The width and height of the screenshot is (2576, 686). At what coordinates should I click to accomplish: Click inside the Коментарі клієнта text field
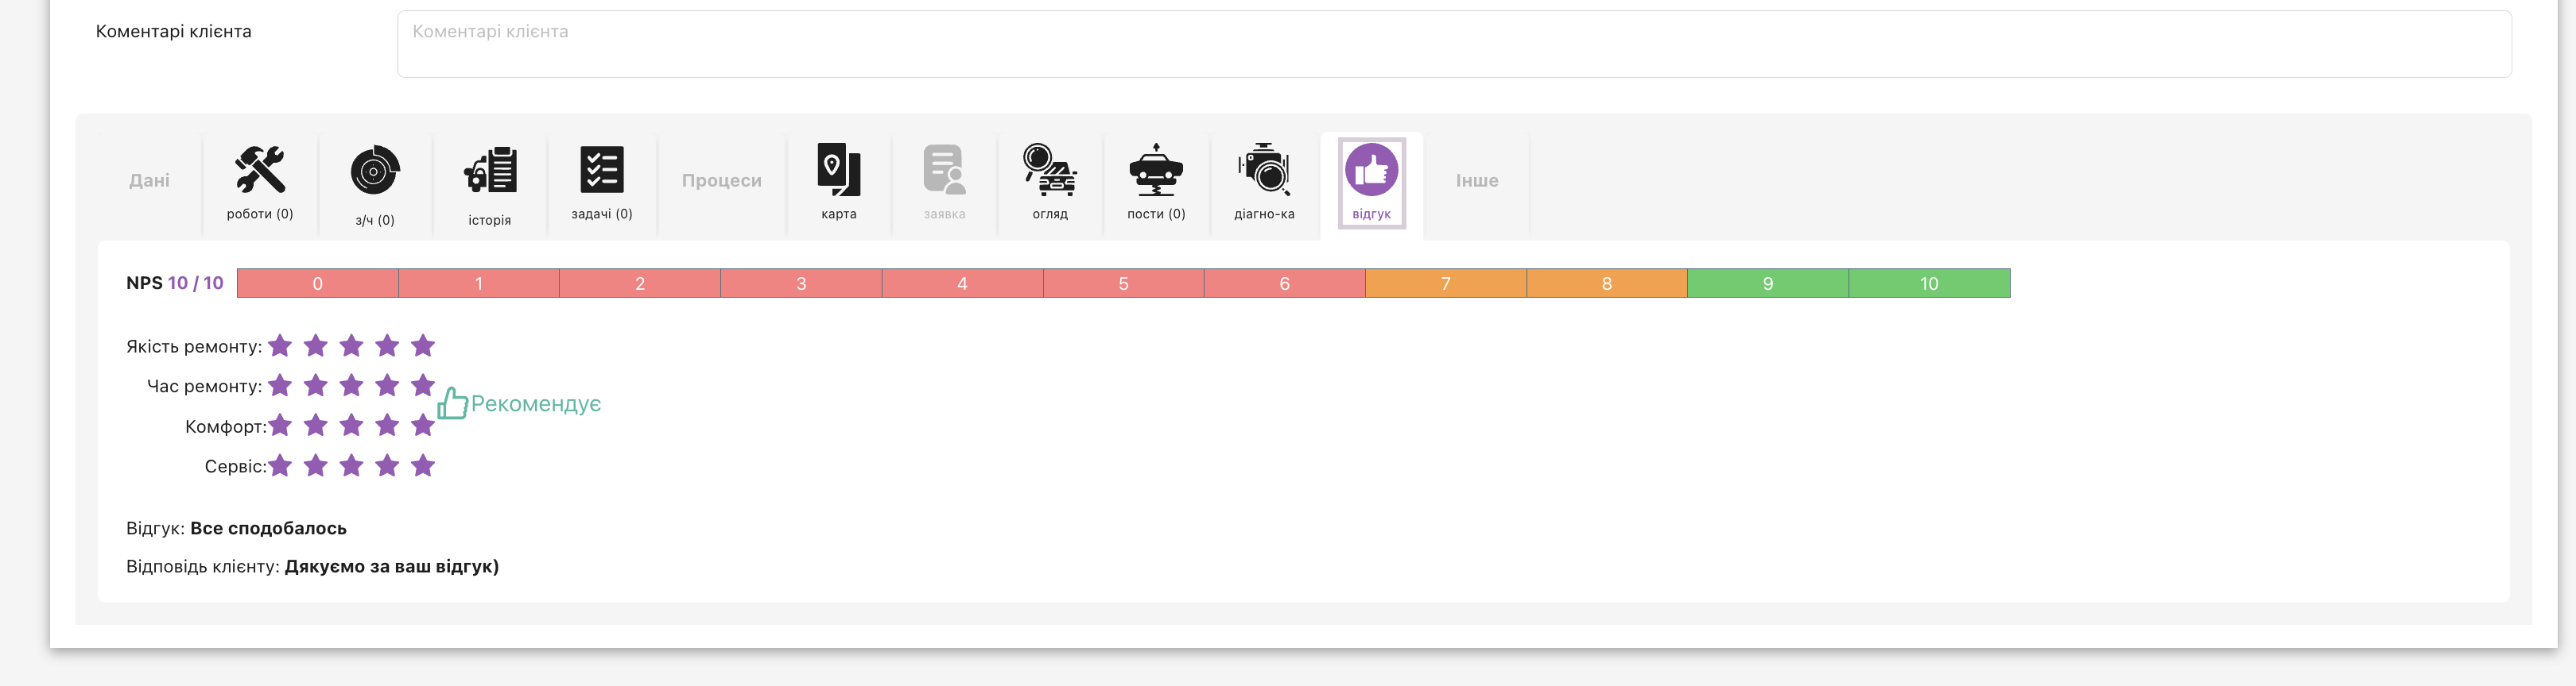point(1453,44)
